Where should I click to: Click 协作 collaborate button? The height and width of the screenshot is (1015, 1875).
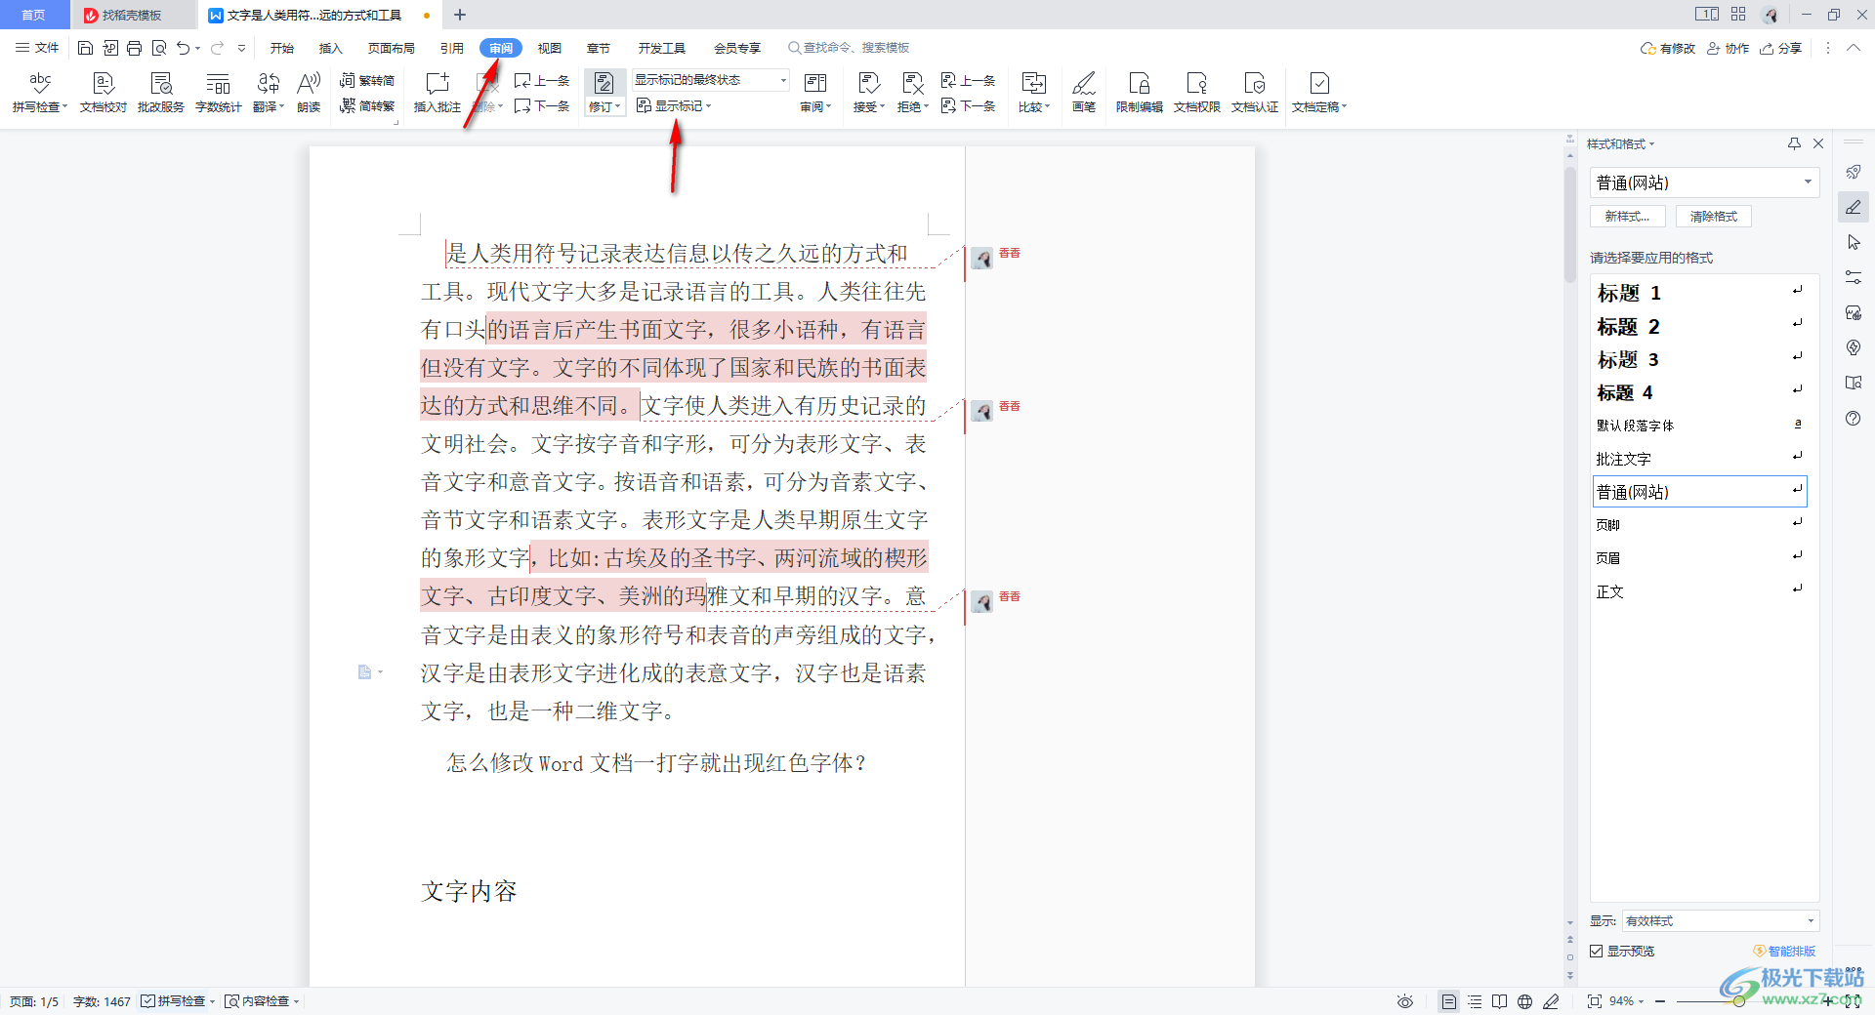click(1729, 48)
